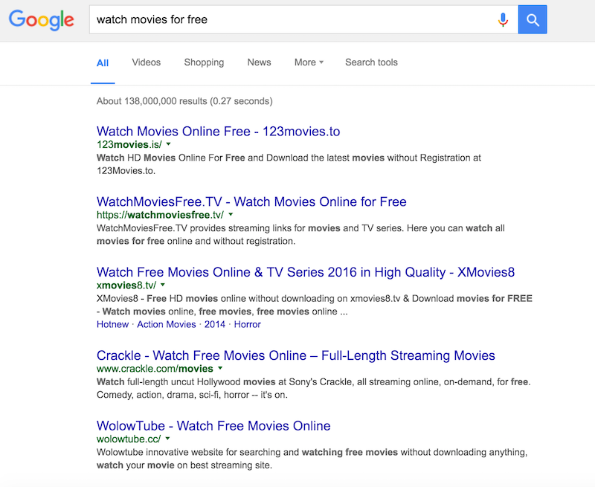
Task: Open the WolowTube result title
Action: tap(213, 426)
